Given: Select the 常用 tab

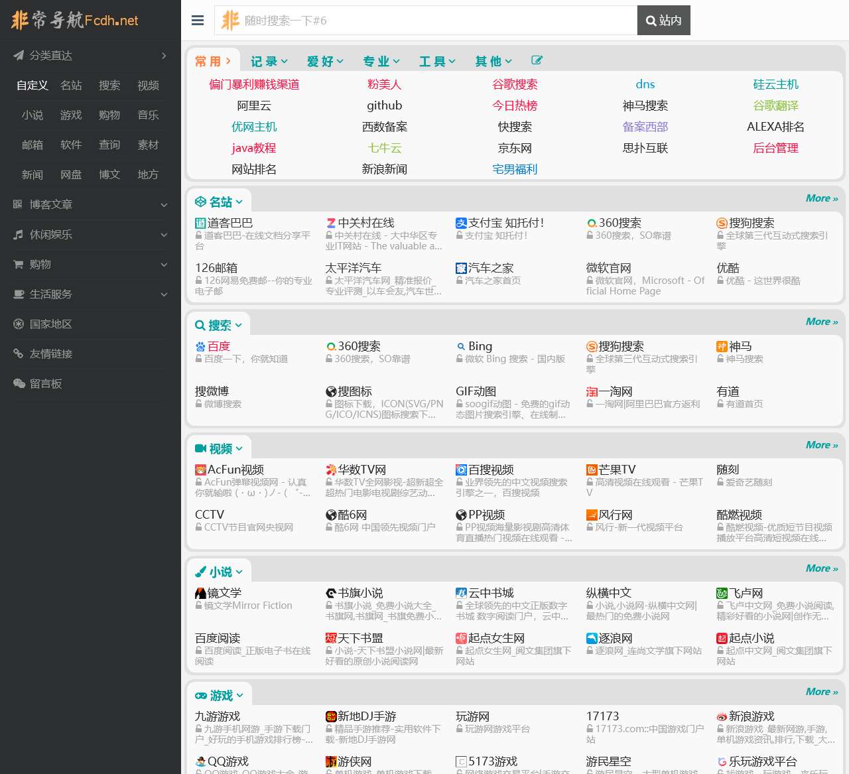Looking at the screenshot, I should [213, 61].
